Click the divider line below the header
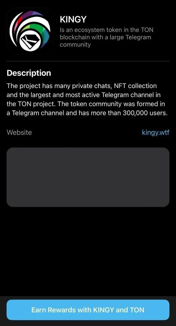Viewport: 176px width, 326px height. point(88,61)
